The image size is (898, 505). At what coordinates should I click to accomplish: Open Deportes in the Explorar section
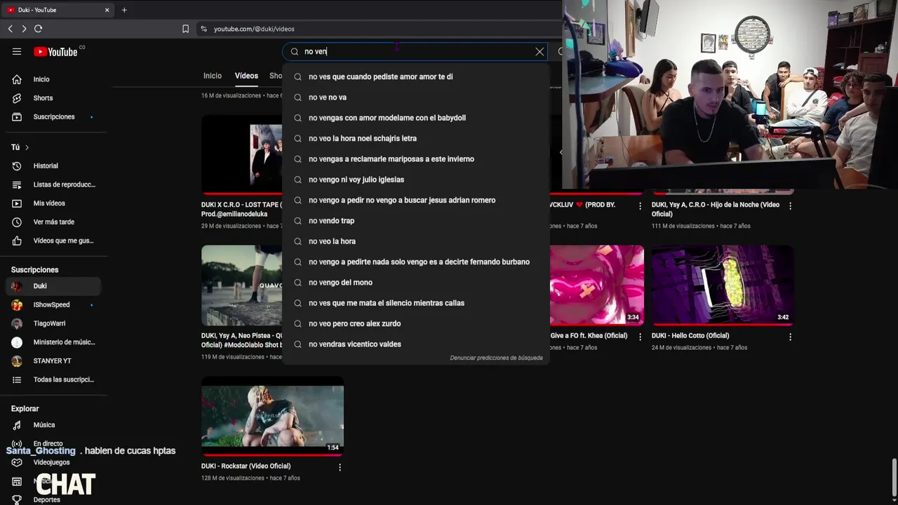click(x=53, y=499)
